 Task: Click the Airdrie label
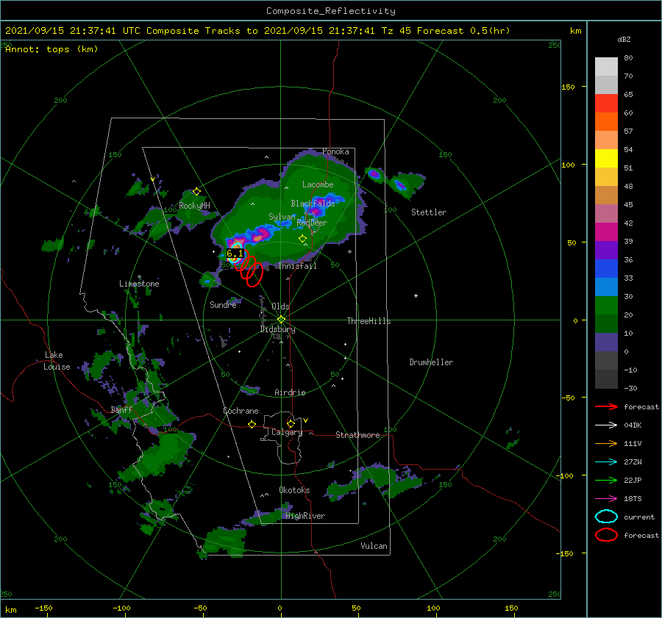290,392
